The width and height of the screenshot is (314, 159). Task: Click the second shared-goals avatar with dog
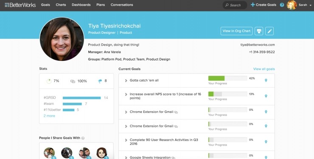click(x=67, y=153)
